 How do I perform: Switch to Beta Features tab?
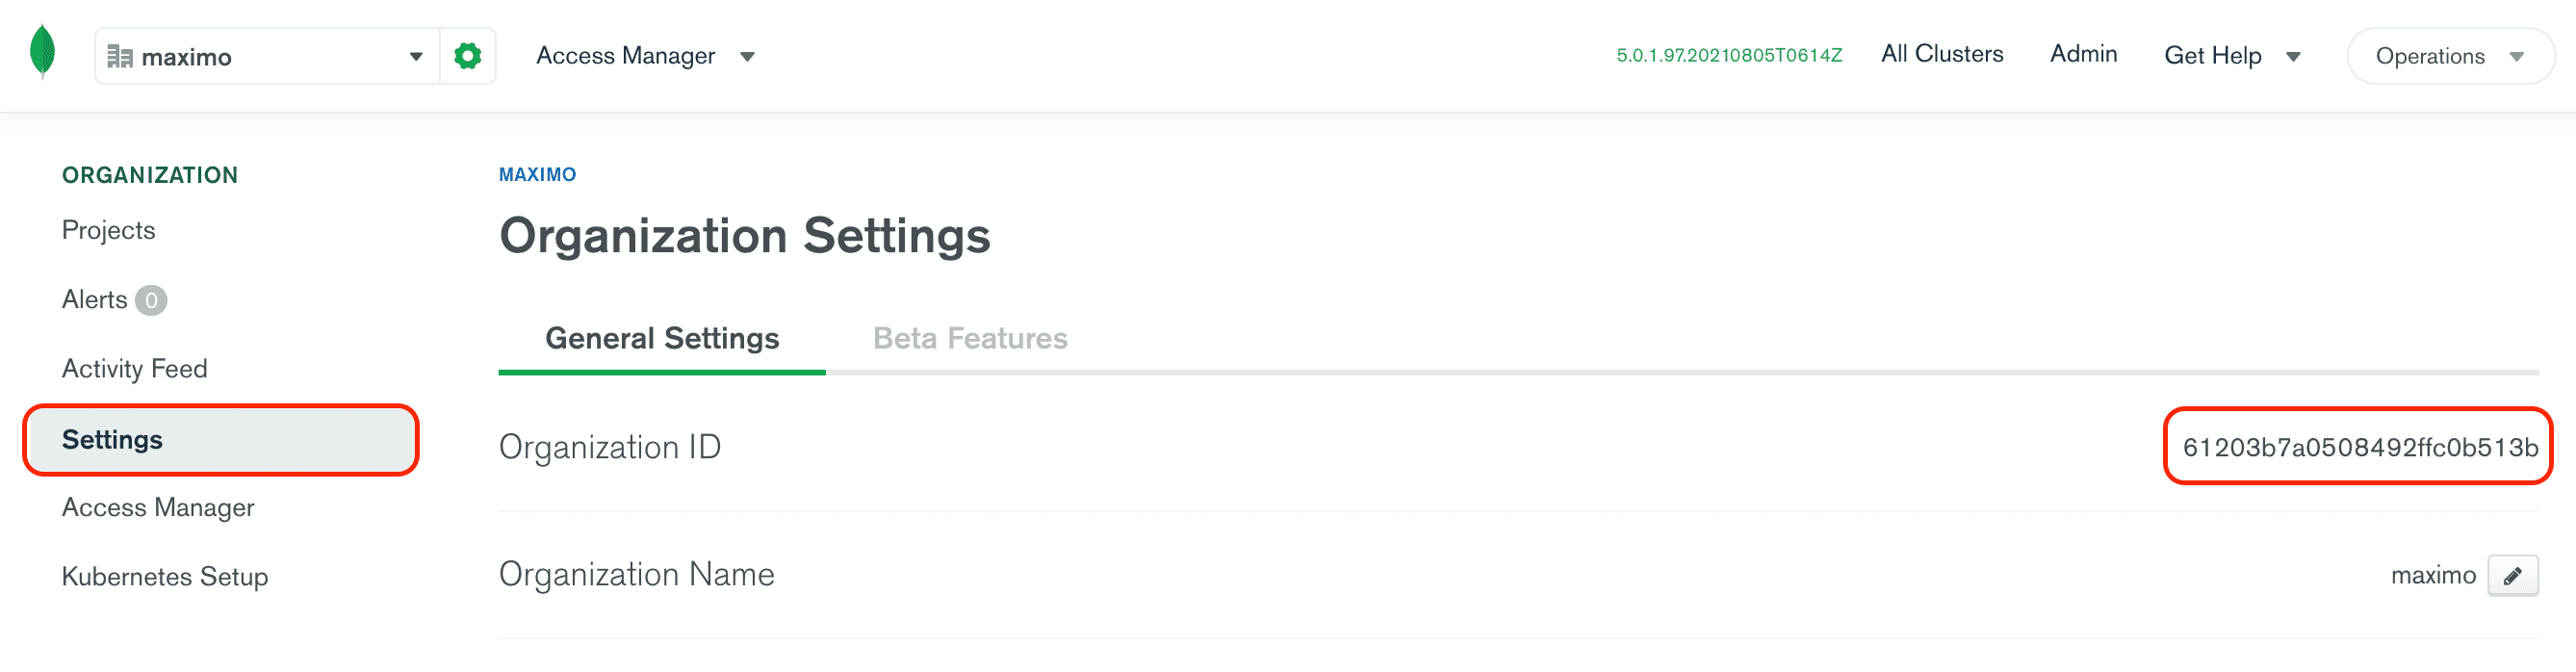(970, 339)
